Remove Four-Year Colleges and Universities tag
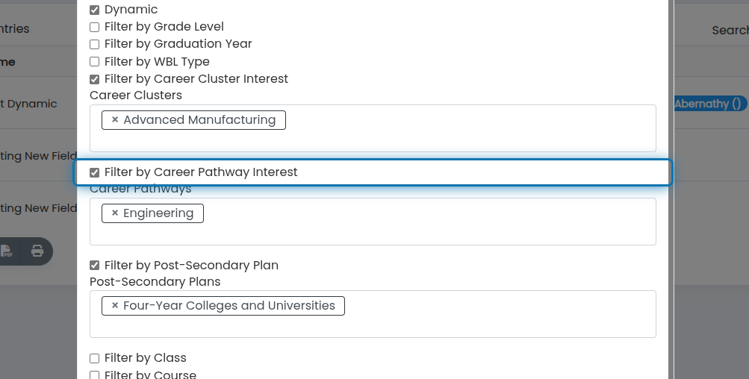The height and width of the screenshot is (379, 749). tap(115, 305)
